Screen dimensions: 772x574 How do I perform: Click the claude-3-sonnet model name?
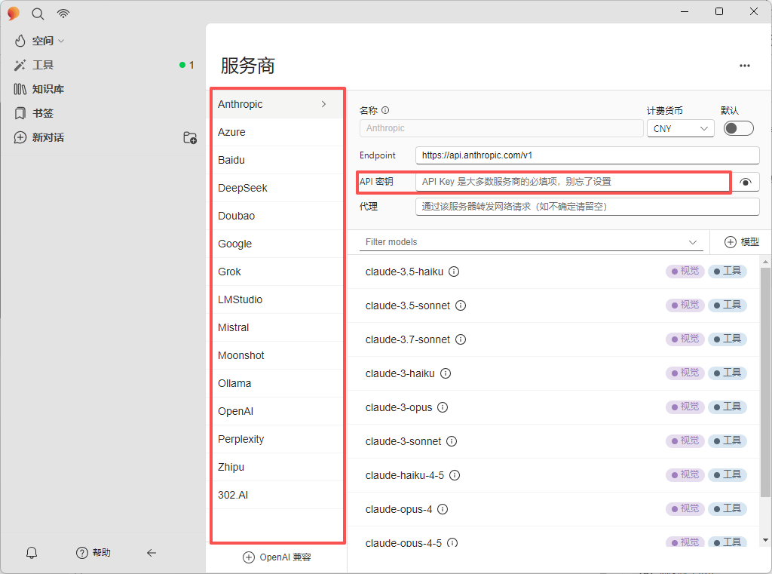tap(403, 441)
